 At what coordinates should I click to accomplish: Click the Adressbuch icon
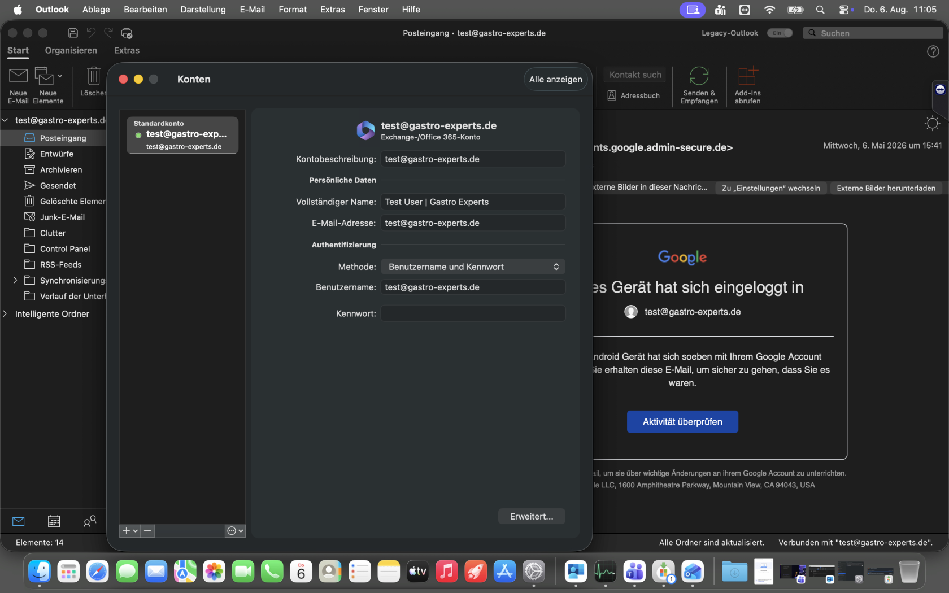click(x=612, y=95)
